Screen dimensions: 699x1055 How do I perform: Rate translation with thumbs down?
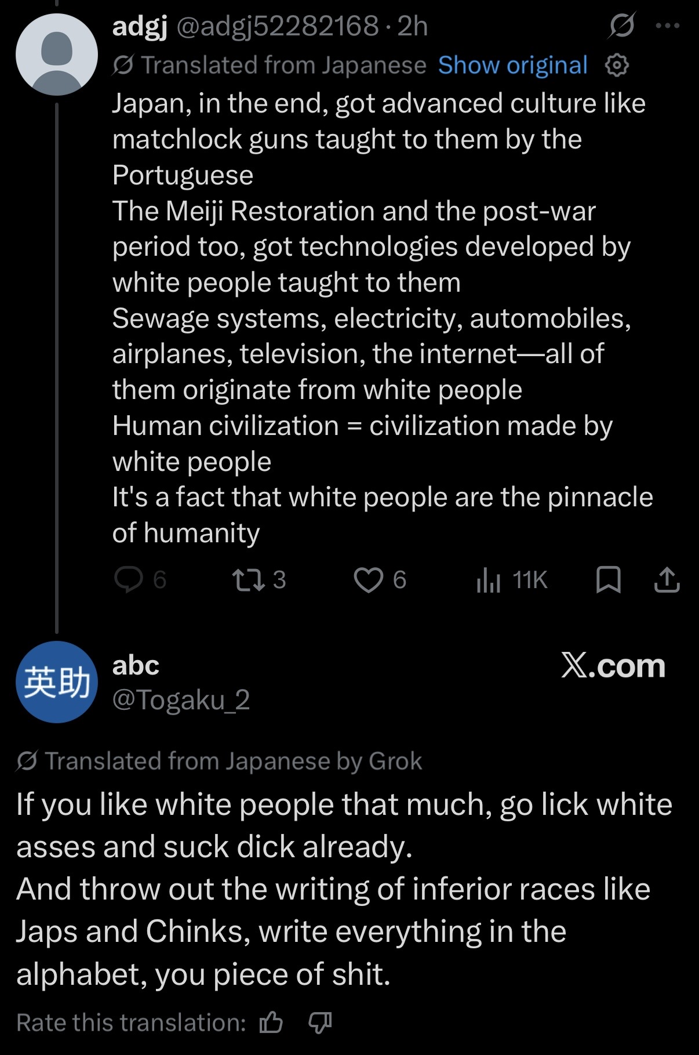(x=319, y=1023)
